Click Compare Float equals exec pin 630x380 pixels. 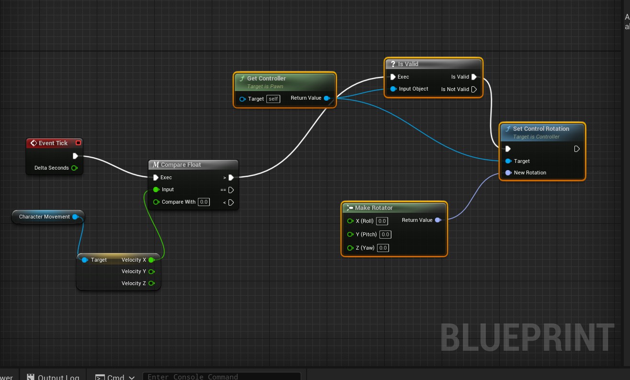(231, 190)
